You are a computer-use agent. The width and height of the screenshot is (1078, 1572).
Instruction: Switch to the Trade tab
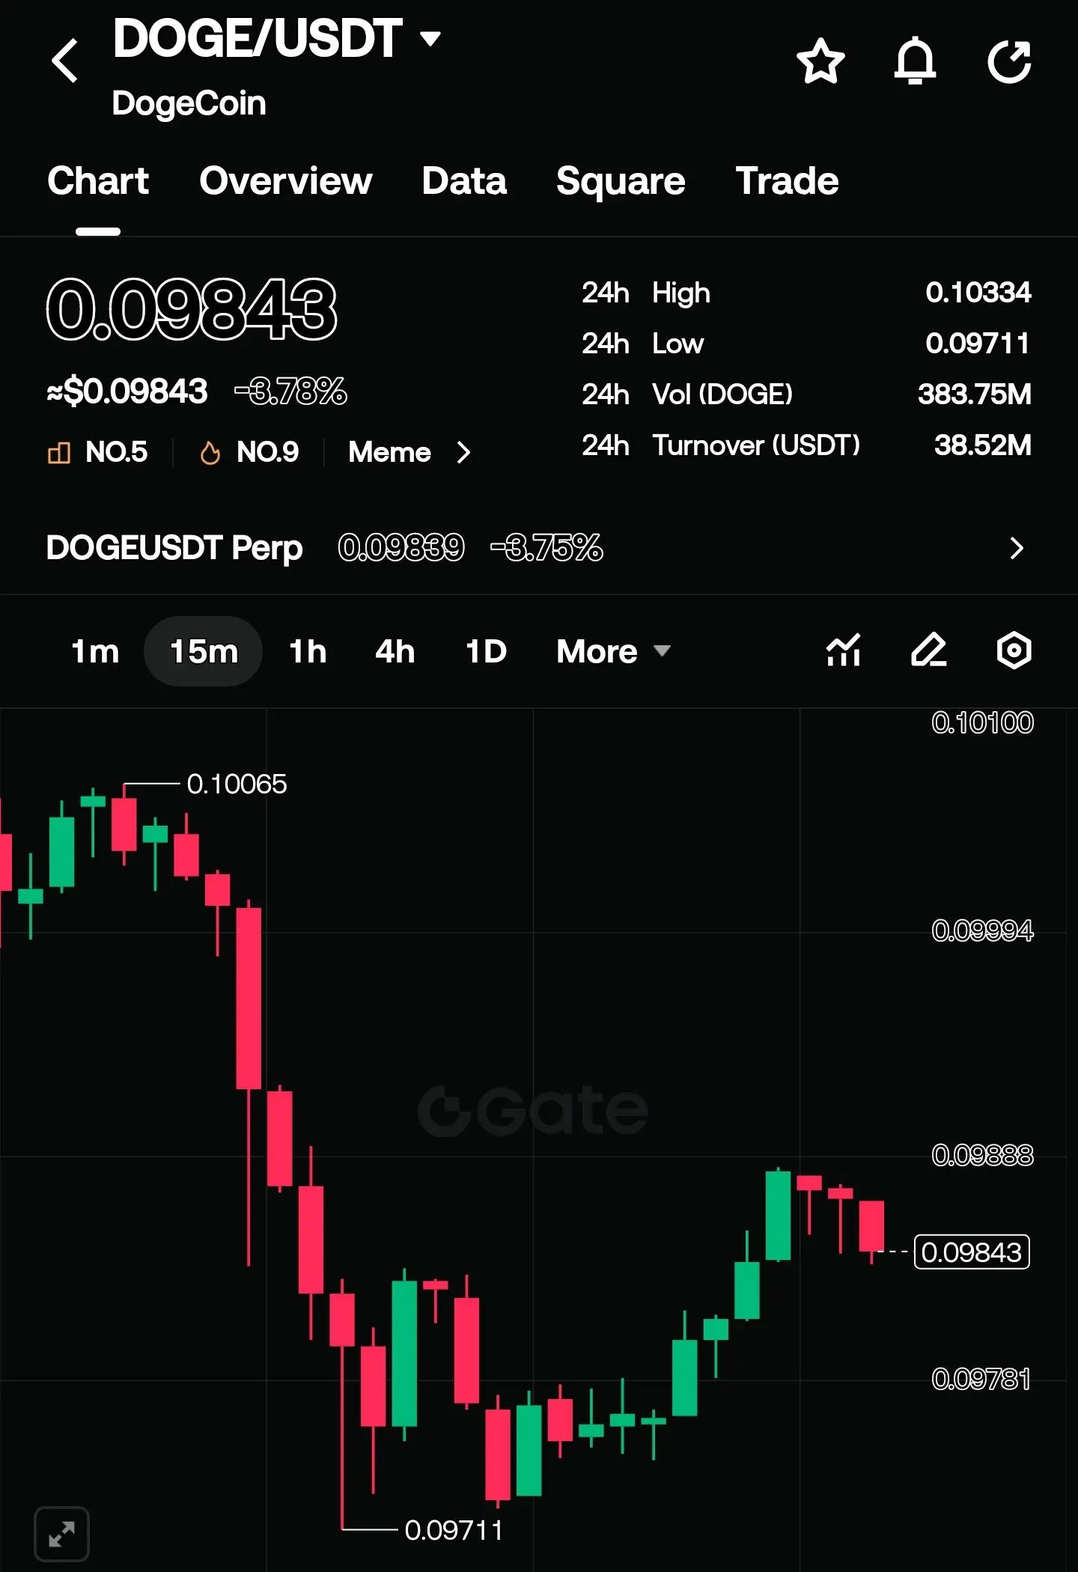[787, 181]
